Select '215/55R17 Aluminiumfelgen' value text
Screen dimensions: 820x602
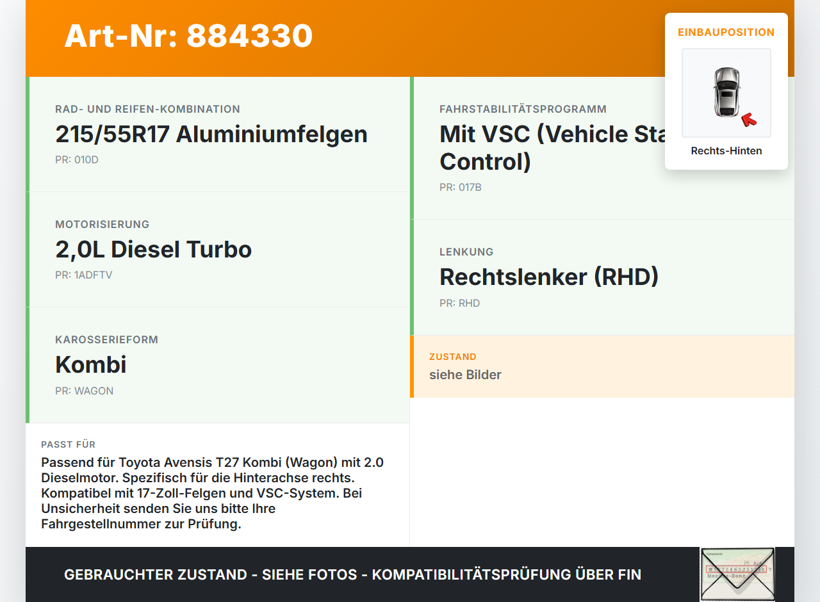[211, 134]
